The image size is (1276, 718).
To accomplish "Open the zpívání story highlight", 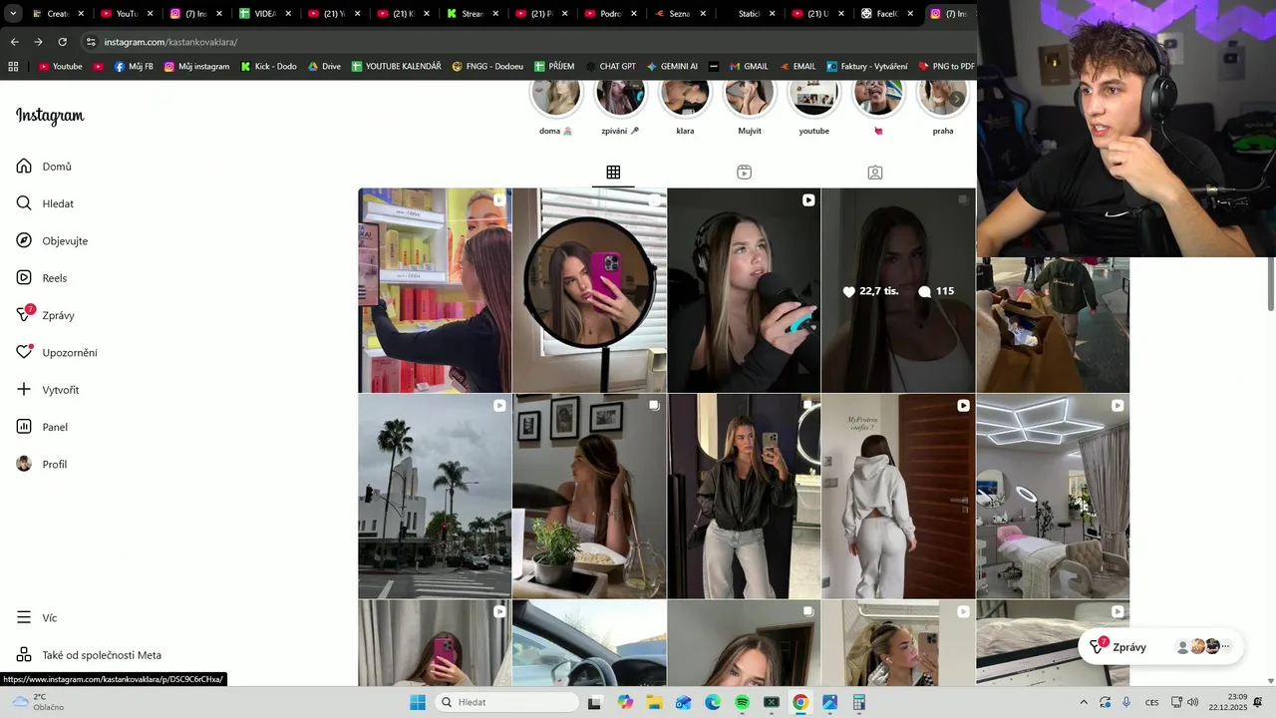I will (620, 98).
